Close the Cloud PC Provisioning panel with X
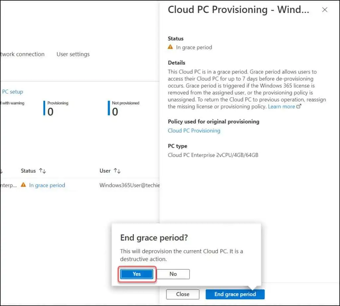This screenshot has height=306, width=340. pyautogui.click(x=324, y=10)
